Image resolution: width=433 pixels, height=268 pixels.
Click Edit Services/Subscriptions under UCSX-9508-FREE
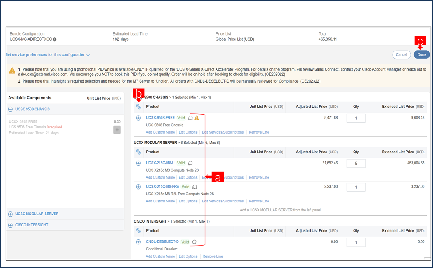click(223, 132)
